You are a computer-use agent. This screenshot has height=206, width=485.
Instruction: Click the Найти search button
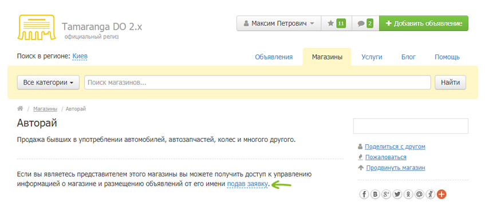click(x=450, y=82)
